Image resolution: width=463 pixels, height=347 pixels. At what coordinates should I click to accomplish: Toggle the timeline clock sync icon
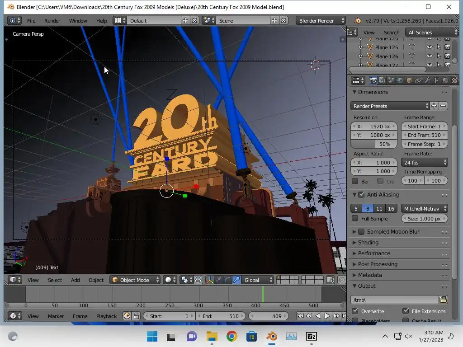coord(127,316)
